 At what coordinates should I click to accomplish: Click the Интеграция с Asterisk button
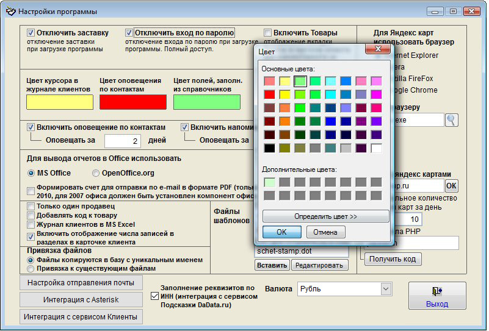click(81, 300)
